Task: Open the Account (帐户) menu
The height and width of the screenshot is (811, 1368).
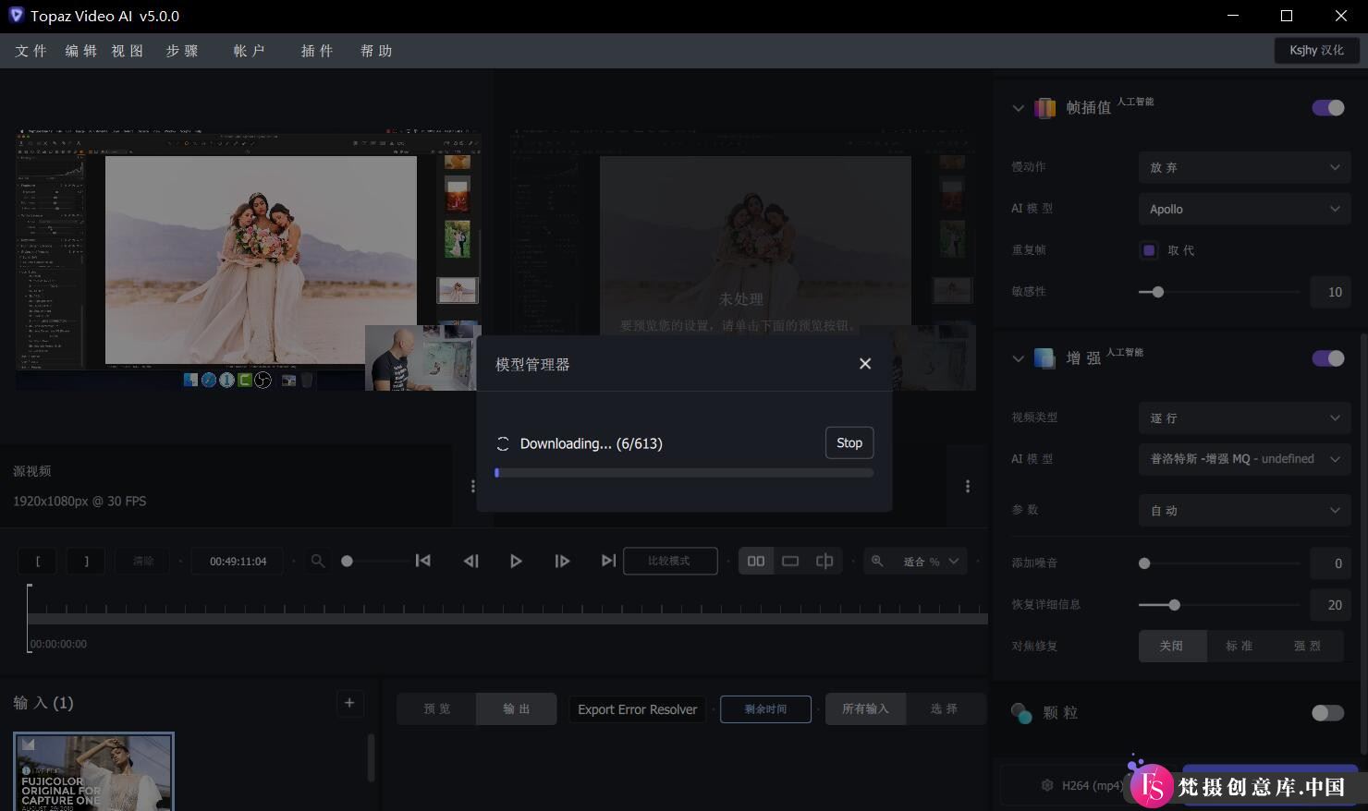Action: click(x=249, y=51)
